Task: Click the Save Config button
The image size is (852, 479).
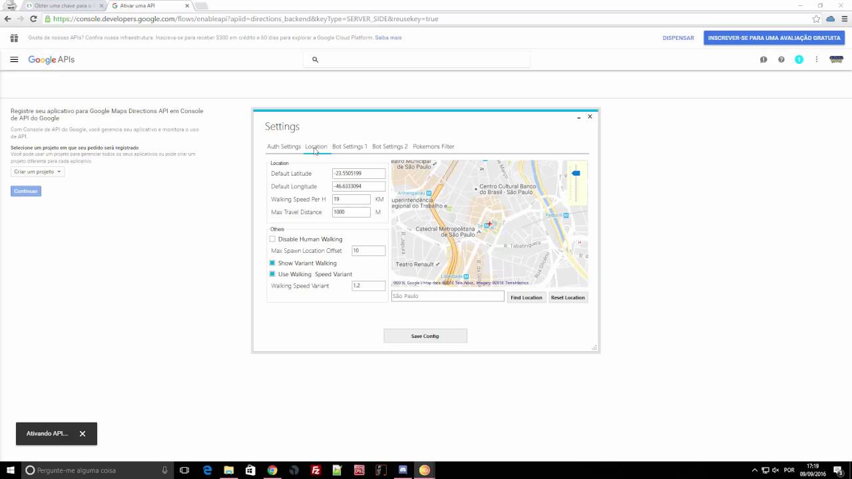Action: tap(425, 336)
